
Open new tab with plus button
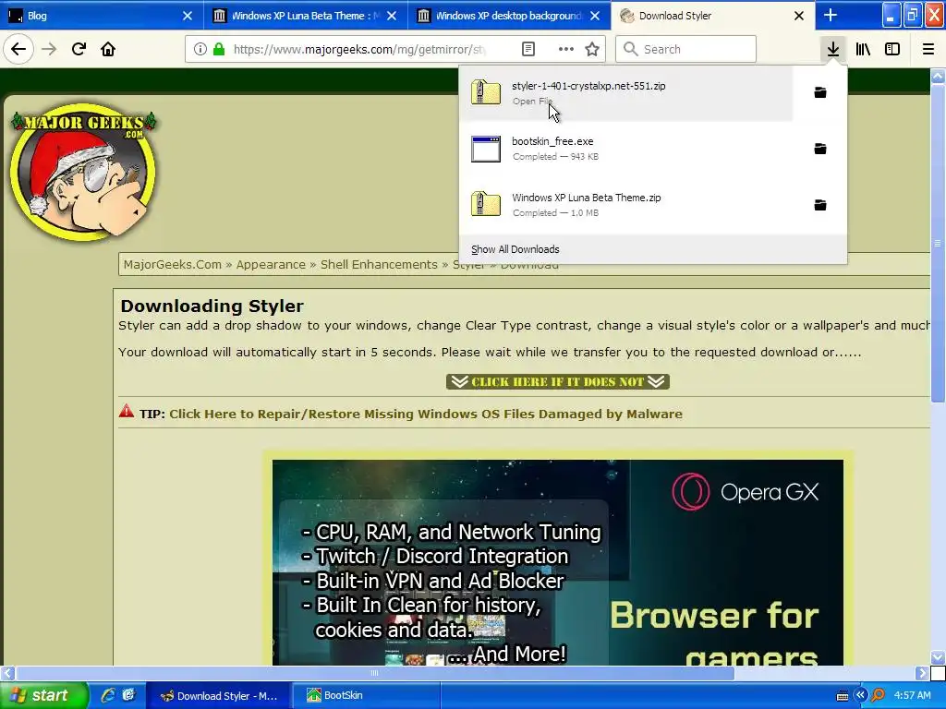(831, 15)
